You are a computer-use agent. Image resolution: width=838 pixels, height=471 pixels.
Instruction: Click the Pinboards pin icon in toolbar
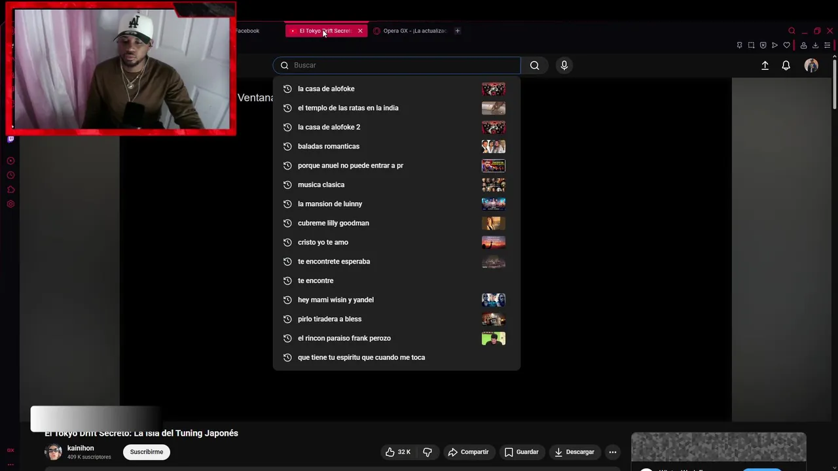[x=739, y=45]
